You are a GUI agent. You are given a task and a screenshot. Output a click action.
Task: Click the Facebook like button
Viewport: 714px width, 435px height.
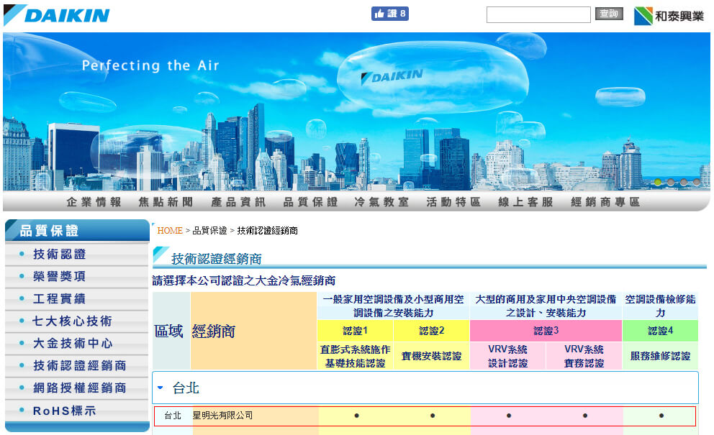(x=390, y=14)
